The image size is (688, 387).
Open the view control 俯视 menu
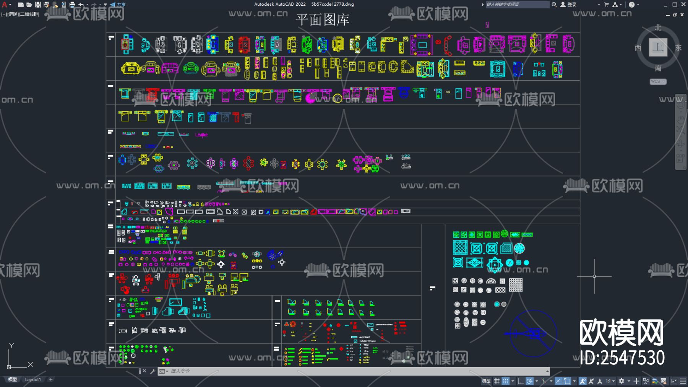(x=13, y=14)
